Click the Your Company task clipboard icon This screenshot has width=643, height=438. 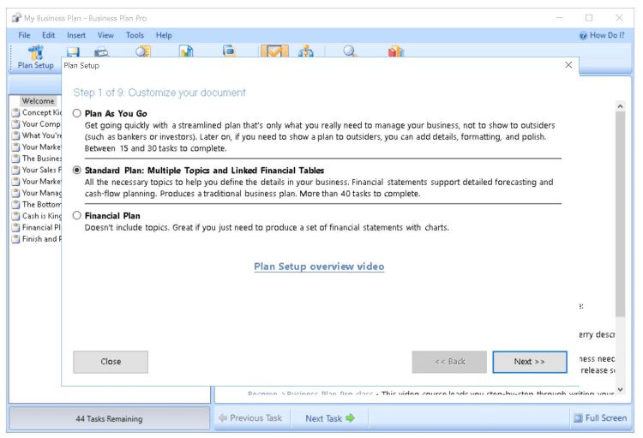coord(15,123)
